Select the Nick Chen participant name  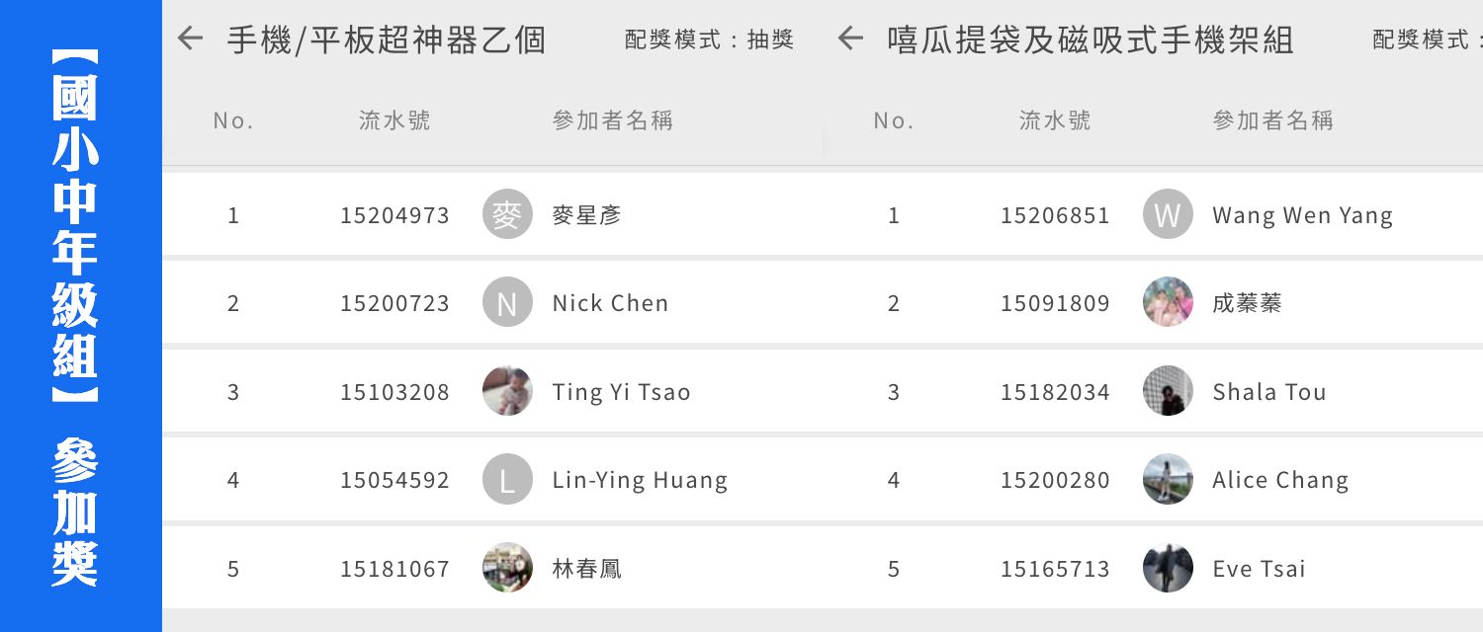coord(610,303)
